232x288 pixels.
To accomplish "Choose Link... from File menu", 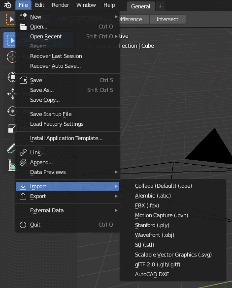I will (x=67, y=152).
